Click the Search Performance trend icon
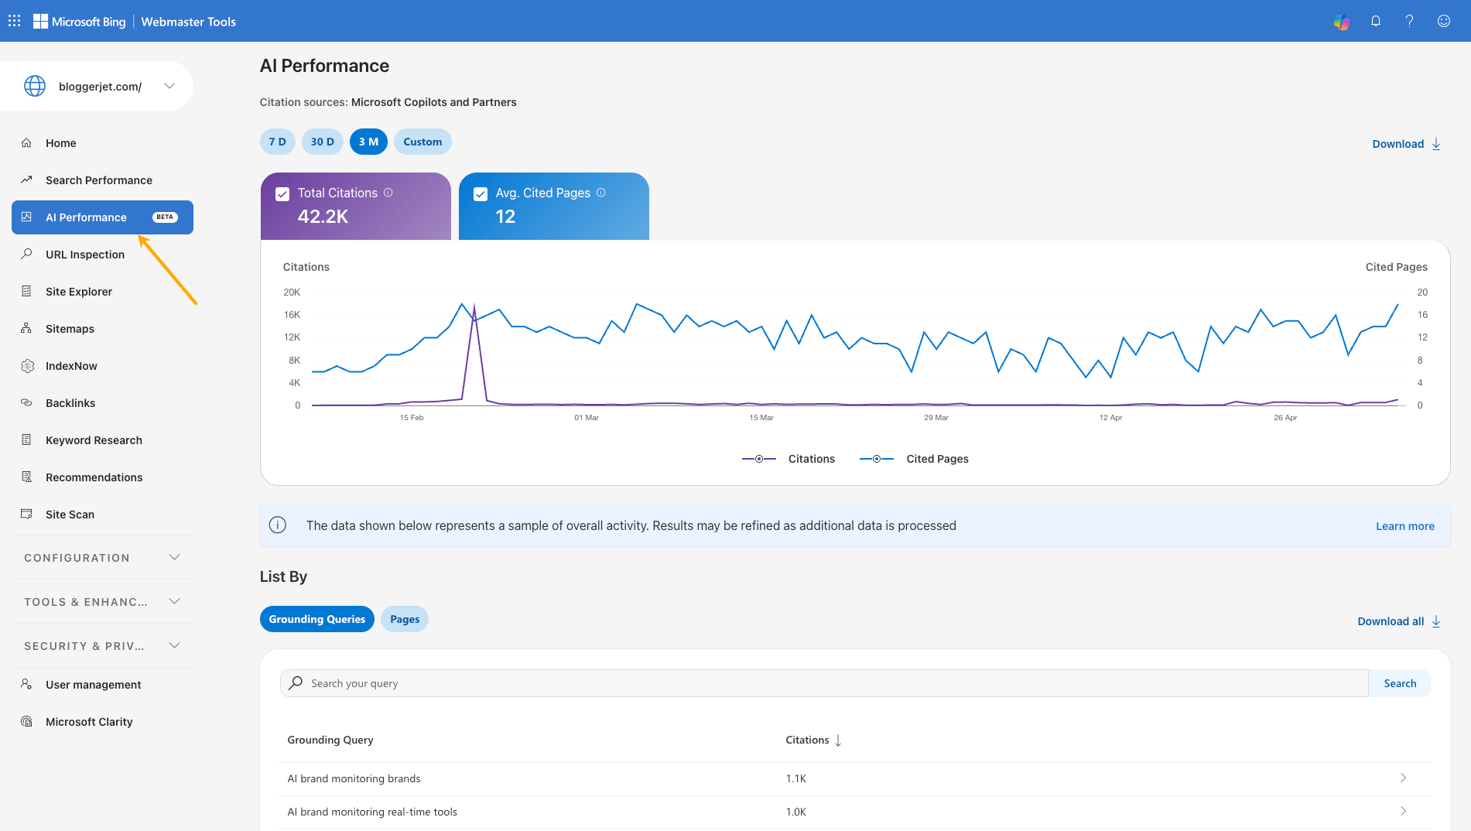Image resolution: width=1471 pixels, height=831 pixels. tap(26, 180)
